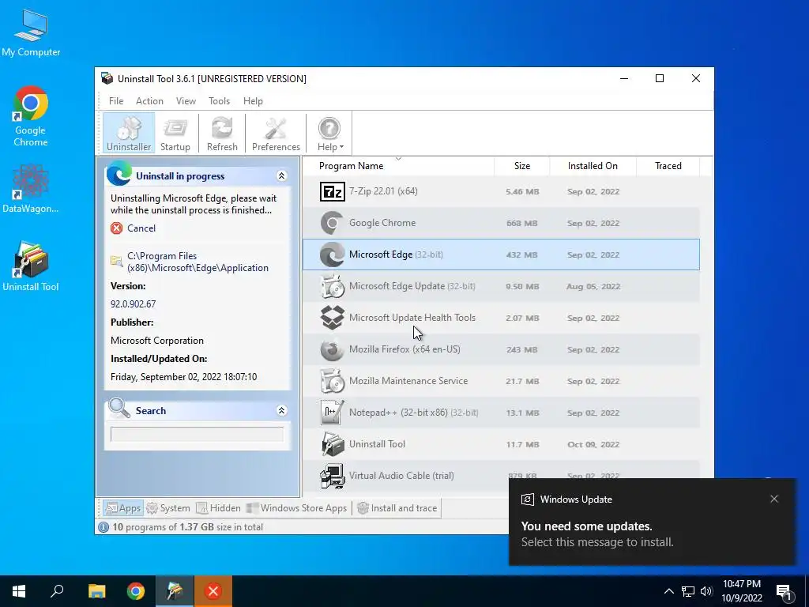Click into the Search input field
The image size is (809, 607).
197,435
